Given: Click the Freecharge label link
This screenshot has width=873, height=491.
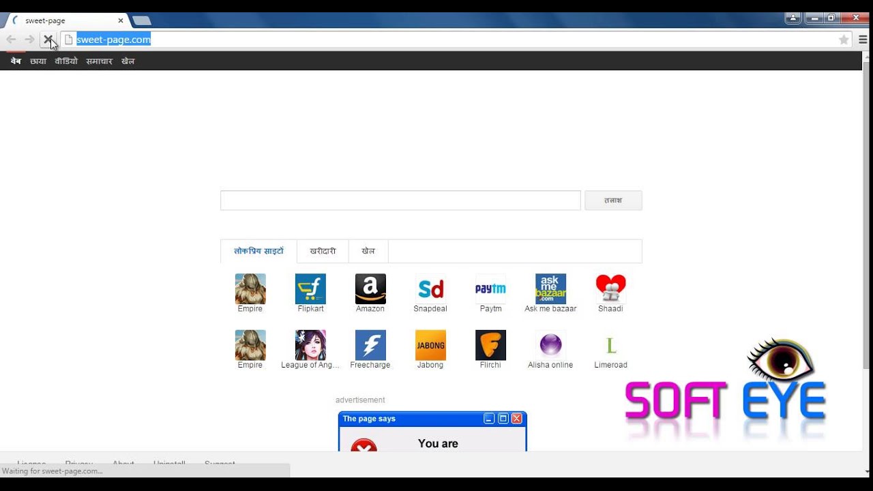Looking at the screenshot, I should [x=370, y=365].
